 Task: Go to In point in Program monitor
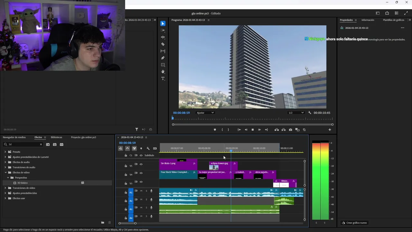(x=239, y=130)
